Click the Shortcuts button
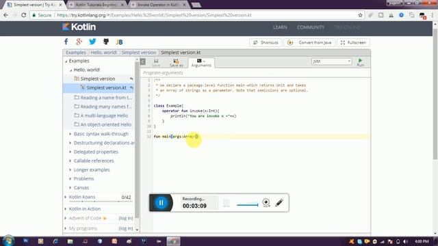Viewport: 438px width, 246px height. (x=266, y=42)
